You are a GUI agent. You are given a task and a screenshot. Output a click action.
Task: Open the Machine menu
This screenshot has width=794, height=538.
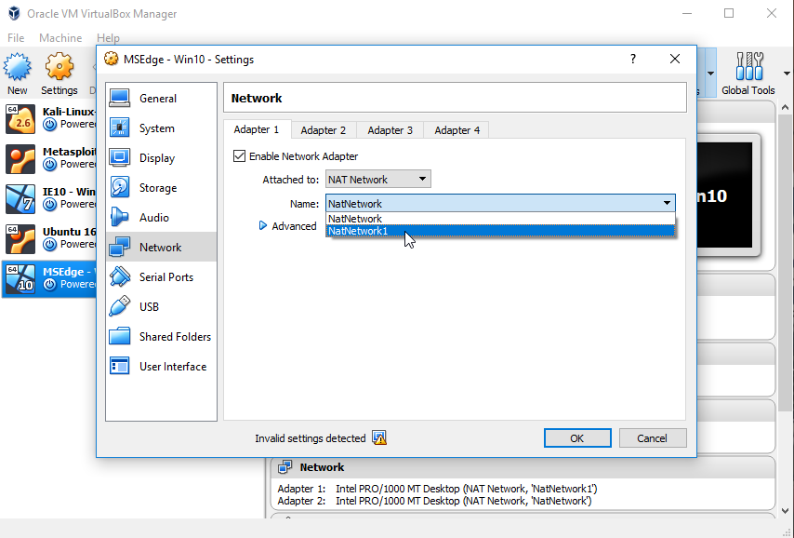point(60,38)
